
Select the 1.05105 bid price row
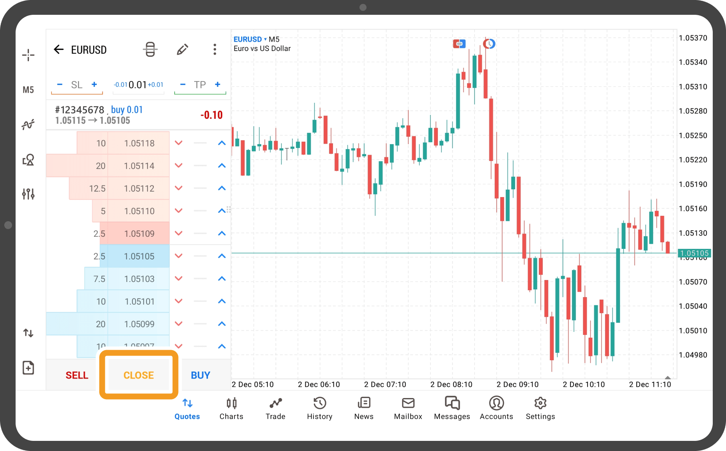click(x=139, y=256)
